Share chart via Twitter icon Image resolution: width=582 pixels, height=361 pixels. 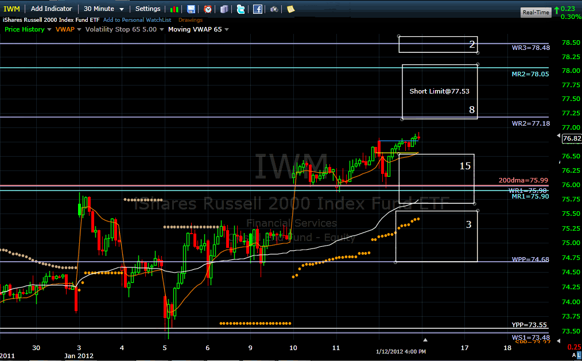pos(240,9)
